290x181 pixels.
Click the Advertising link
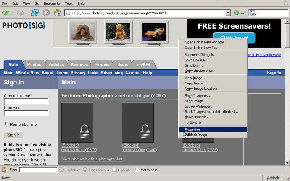[x=112, y=73]
